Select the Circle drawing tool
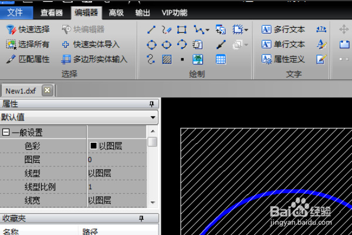The height and width of the screenshot is (235, 352). tap(151, 45)
